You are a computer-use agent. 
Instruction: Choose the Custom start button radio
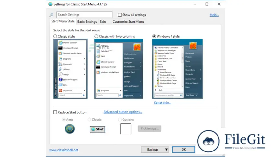tap(120, 120)
